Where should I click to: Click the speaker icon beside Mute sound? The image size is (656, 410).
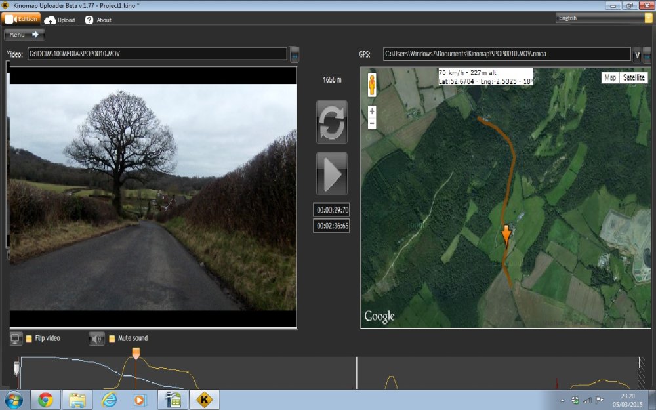(96, 338)
